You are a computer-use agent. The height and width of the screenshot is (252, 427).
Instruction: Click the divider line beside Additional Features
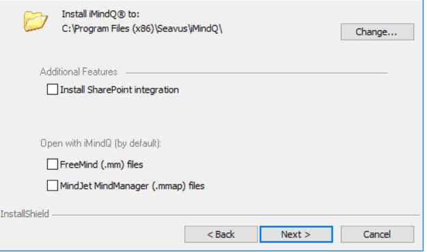pos(256,73)
